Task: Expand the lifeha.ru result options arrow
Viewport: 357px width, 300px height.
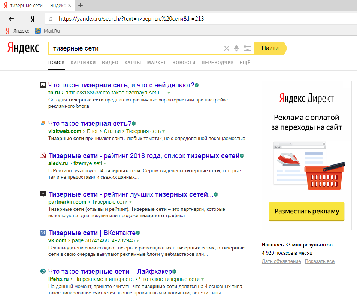Action: 202,279
